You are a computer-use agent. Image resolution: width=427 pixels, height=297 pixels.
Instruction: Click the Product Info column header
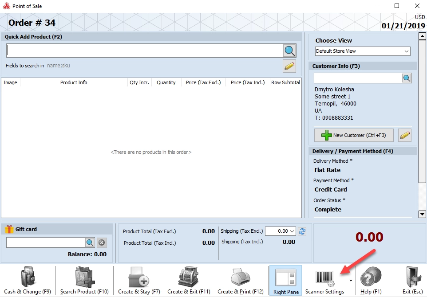[74, 82]
